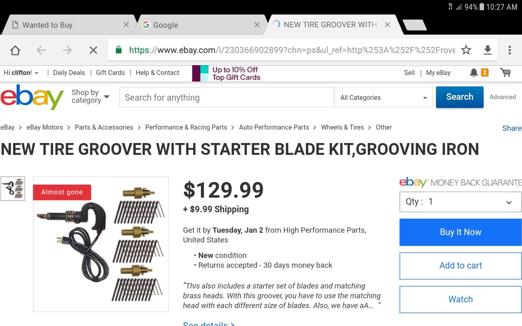
Task: Expand the Hi clifton account menu
Action: 21,73
